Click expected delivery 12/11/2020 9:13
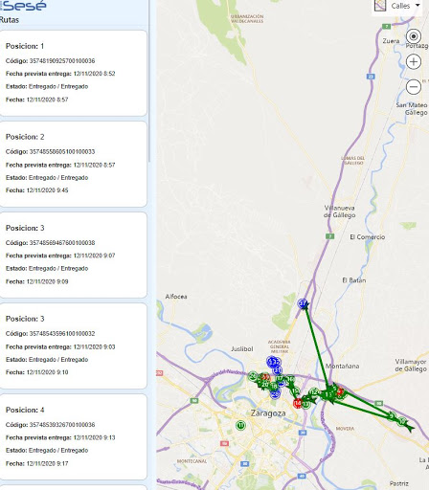429x490 pixels. coord(94,437)
